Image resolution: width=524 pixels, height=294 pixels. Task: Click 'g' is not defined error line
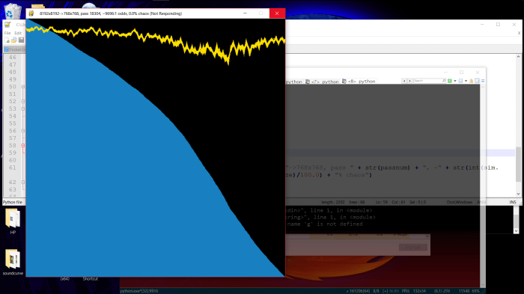[x=324, y=224]
